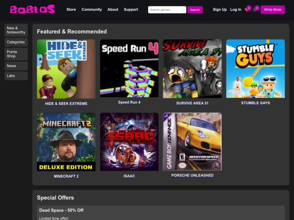Screen dimensions: 294x220
Task: Open the shopping cart icon
Action: 254,10
